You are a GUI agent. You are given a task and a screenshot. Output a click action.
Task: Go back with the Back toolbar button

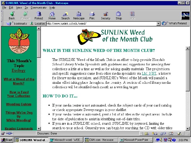[x=12, y=16]
